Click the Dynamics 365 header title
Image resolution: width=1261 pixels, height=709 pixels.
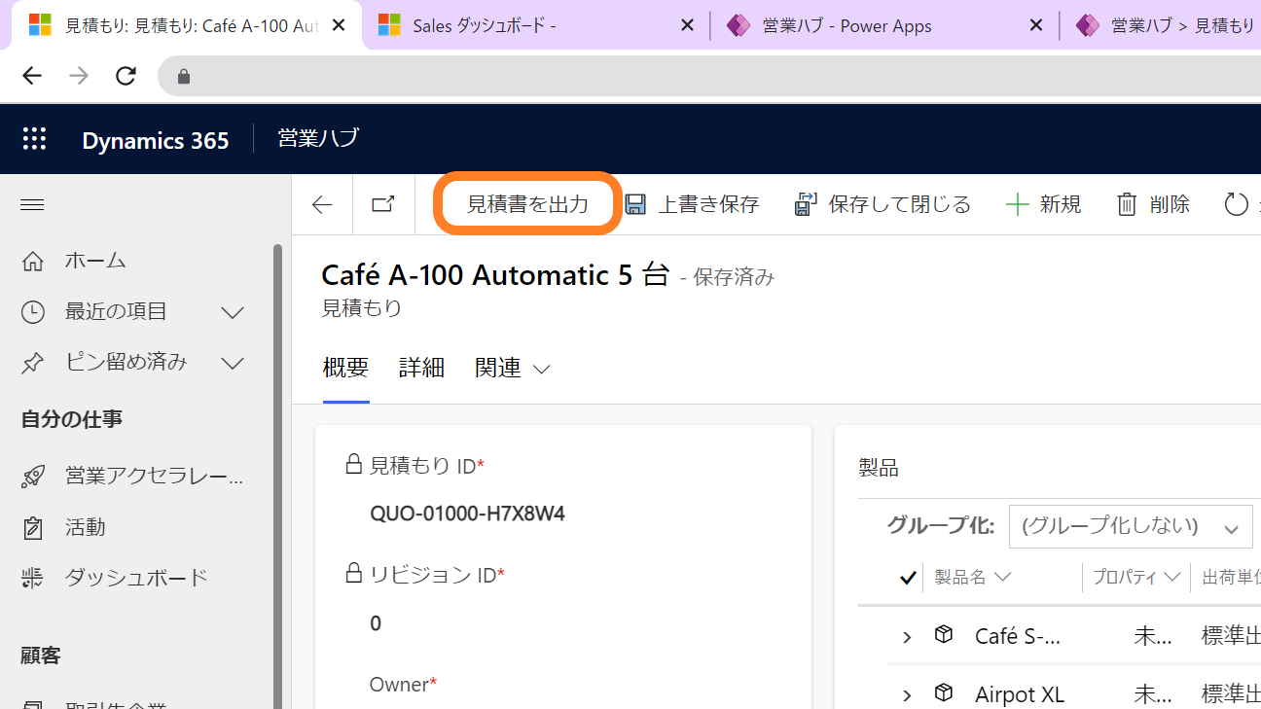[x=156, y=140]
